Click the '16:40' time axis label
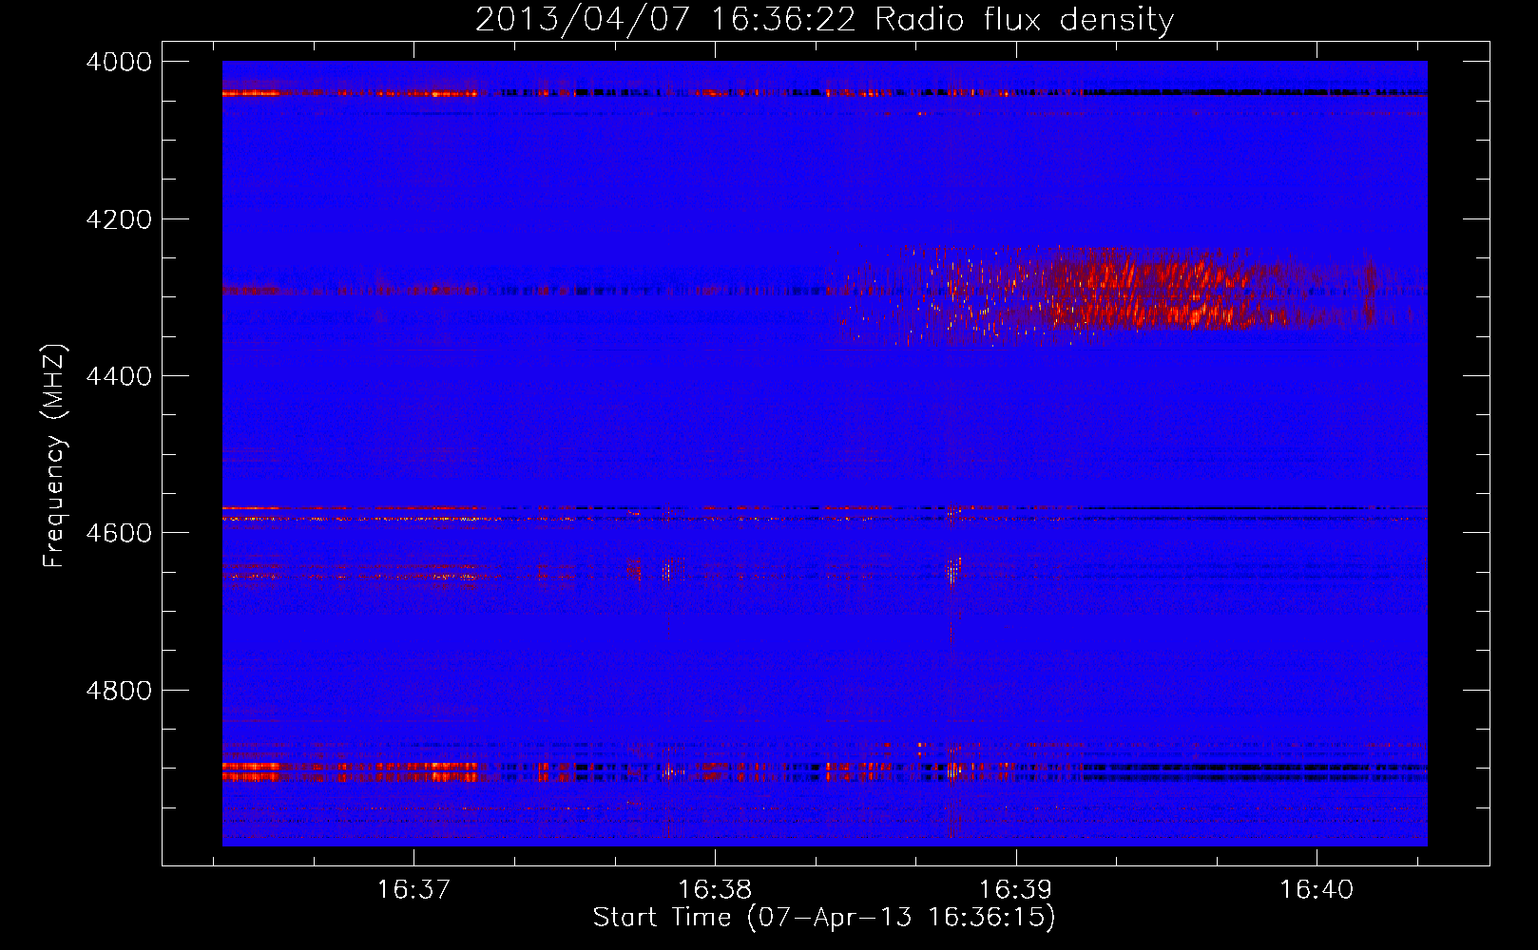 [1317, 890]
